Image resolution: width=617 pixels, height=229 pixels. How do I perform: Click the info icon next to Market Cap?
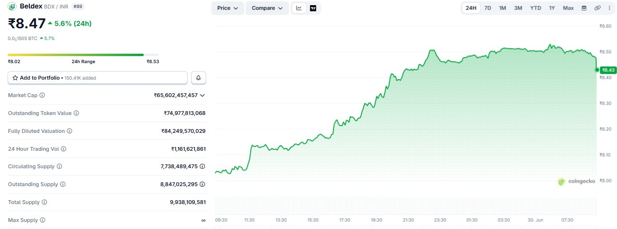[x=42, y=95]
